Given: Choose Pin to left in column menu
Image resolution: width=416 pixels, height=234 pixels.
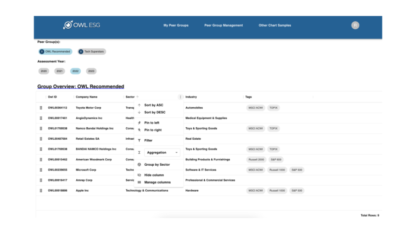Looking at the screenshot, I should pyautogui.click(x=159, y=123).
